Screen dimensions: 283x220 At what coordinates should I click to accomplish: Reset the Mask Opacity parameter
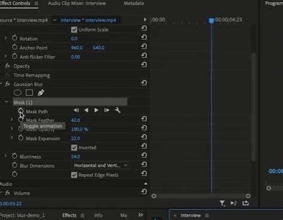pos(144,128)
